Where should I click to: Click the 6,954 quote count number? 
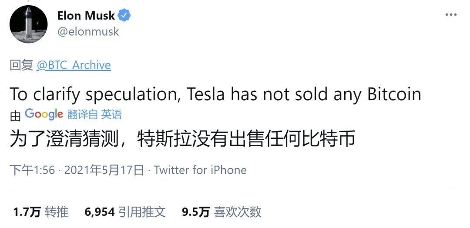click(x=100, y=212)
